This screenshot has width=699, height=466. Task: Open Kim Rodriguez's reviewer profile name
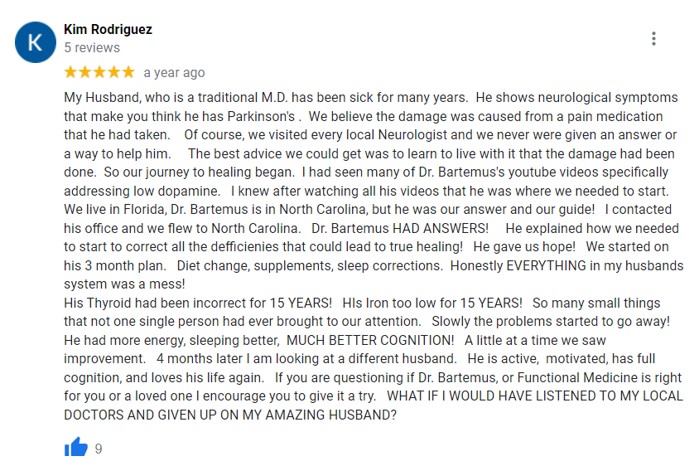(x=108, y=30)
